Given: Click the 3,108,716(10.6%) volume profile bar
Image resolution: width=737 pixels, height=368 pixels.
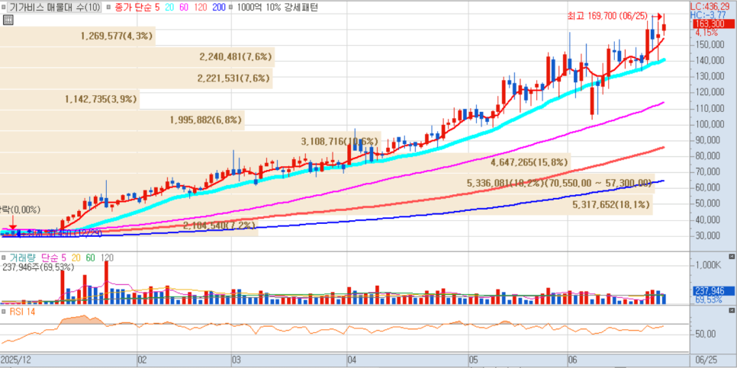Looking at the screenshot, I should [x=191, y=141].
